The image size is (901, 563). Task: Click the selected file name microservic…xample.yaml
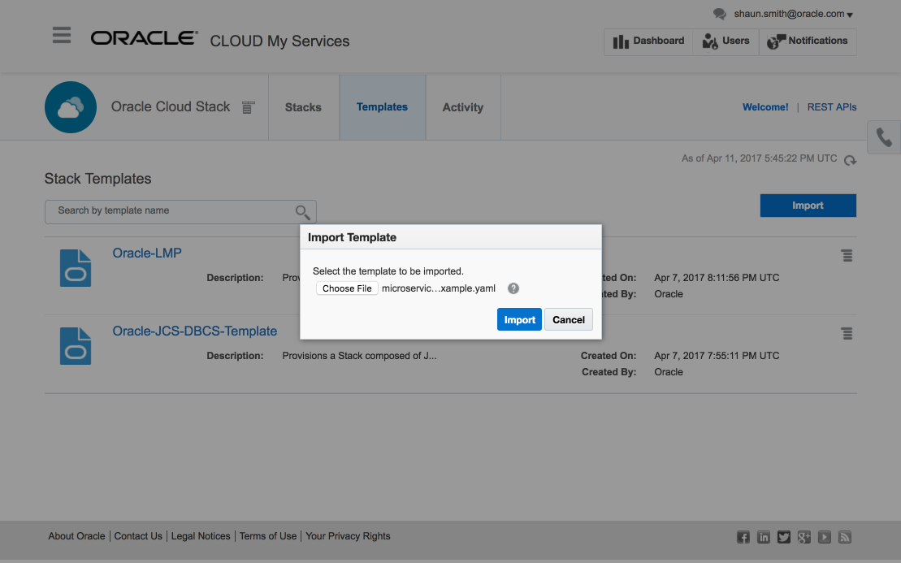pyautogui.click(x=439, y=288)
